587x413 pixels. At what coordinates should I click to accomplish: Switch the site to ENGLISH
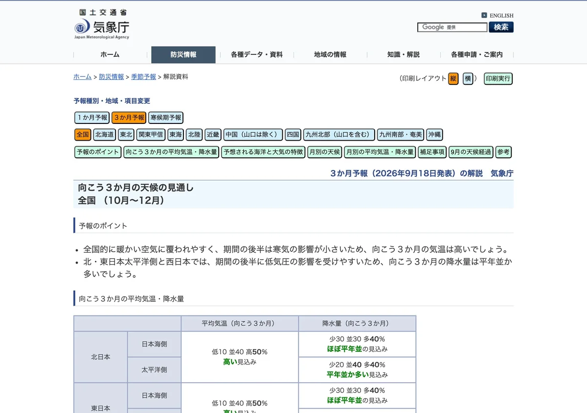[x=501, y=15]
